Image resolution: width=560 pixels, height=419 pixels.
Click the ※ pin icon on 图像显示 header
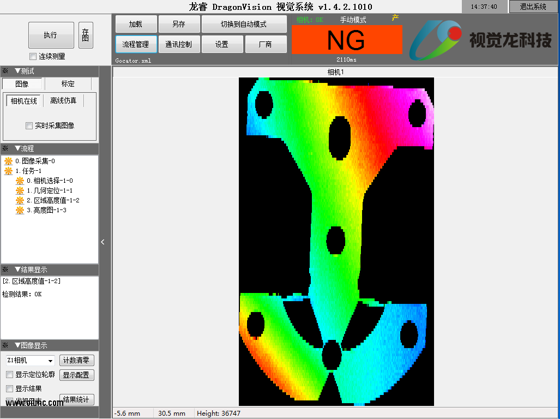tap(5, 345)
